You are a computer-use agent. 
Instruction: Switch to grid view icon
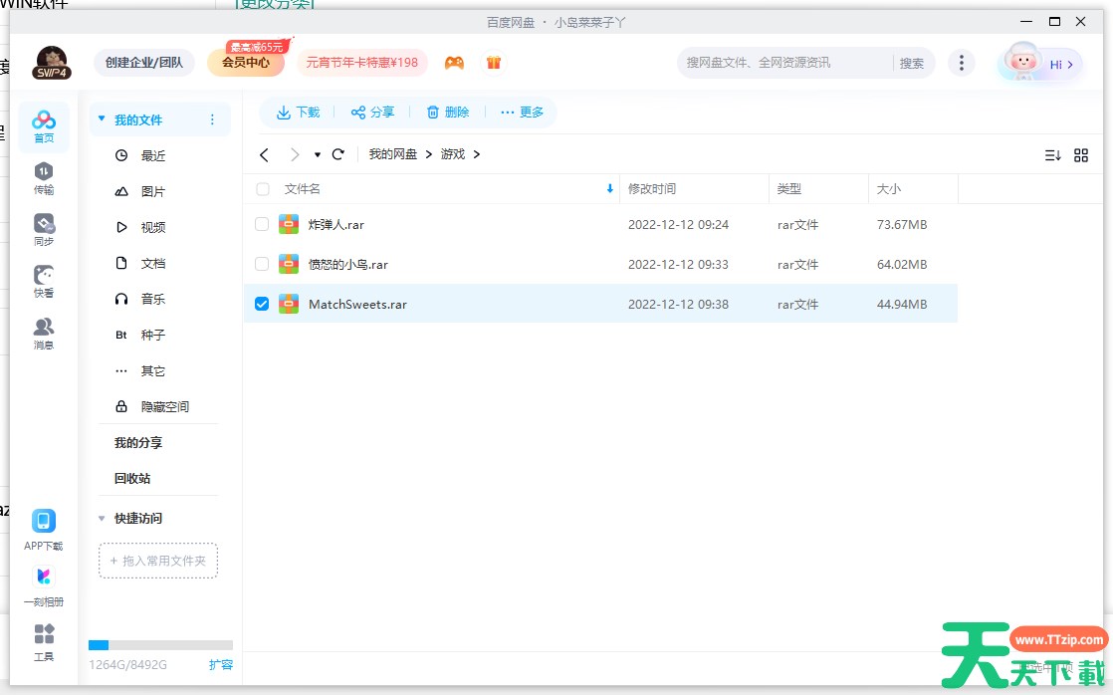coord(1081,155)
